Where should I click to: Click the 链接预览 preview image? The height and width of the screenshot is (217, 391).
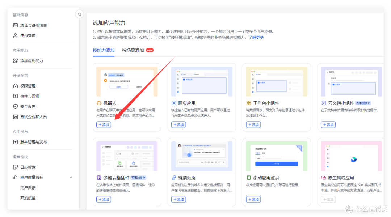(202, 156)
